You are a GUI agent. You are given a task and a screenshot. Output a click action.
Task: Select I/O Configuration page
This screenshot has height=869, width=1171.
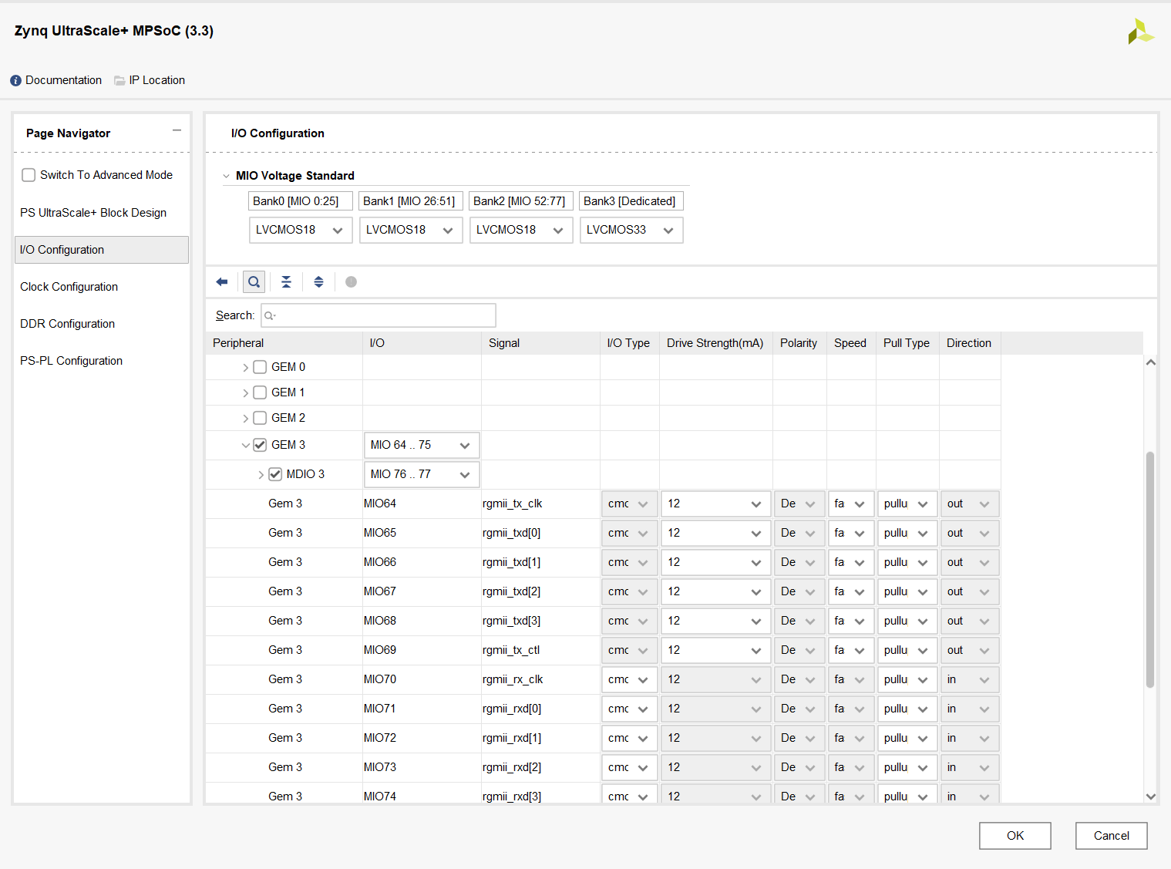coord(102,250)
